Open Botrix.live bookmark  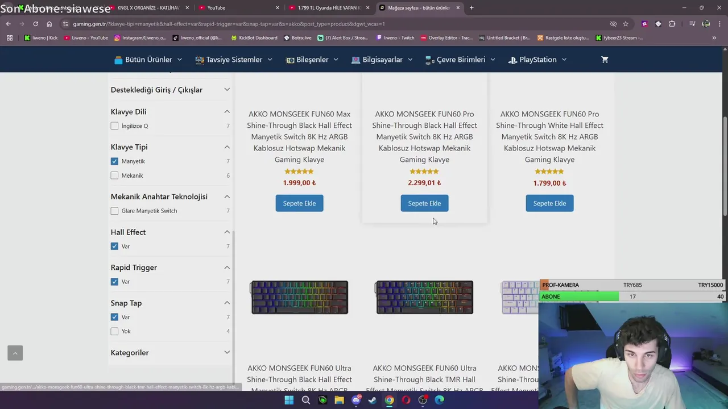pos(297,38)
